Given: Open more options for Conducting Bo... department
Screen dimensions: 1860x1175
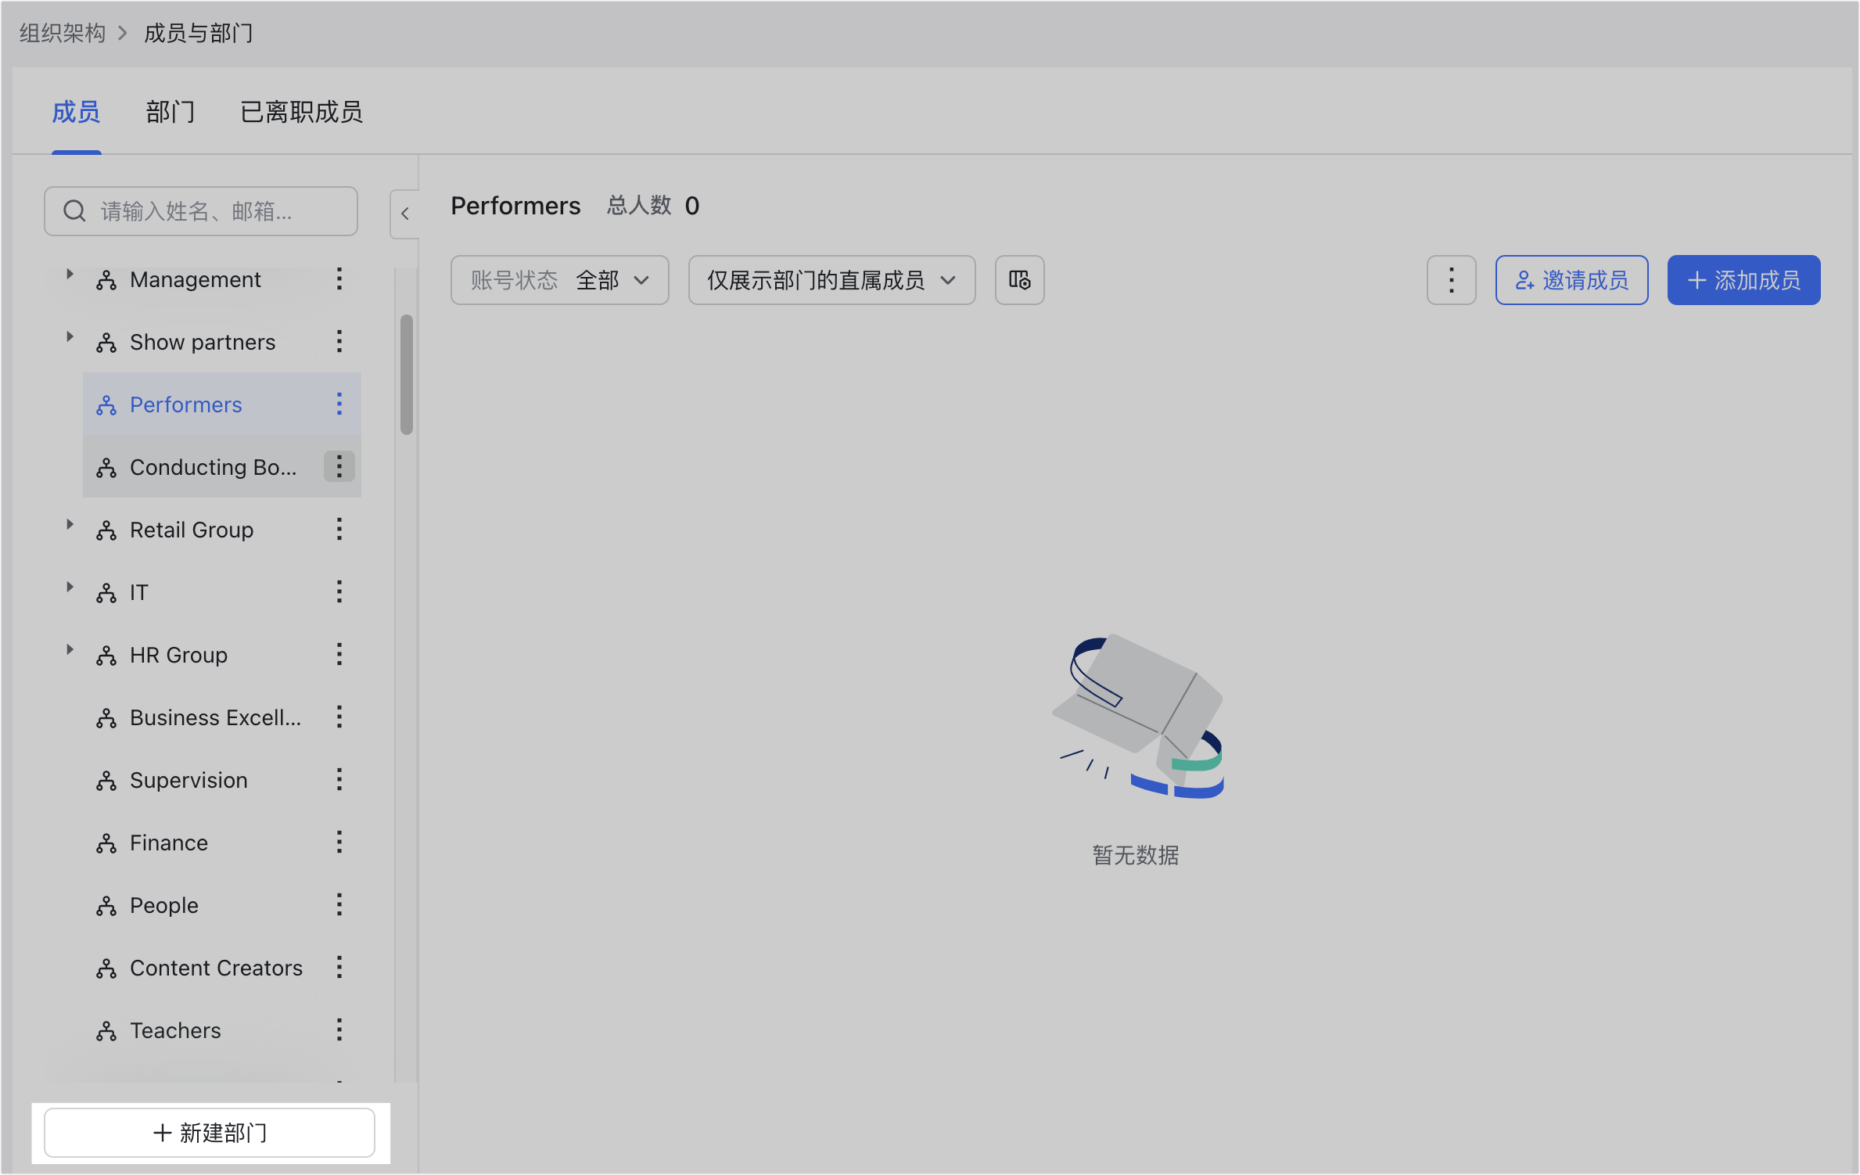Looking at the screenshot, I should pyautogui.click(x=339, y=467).
